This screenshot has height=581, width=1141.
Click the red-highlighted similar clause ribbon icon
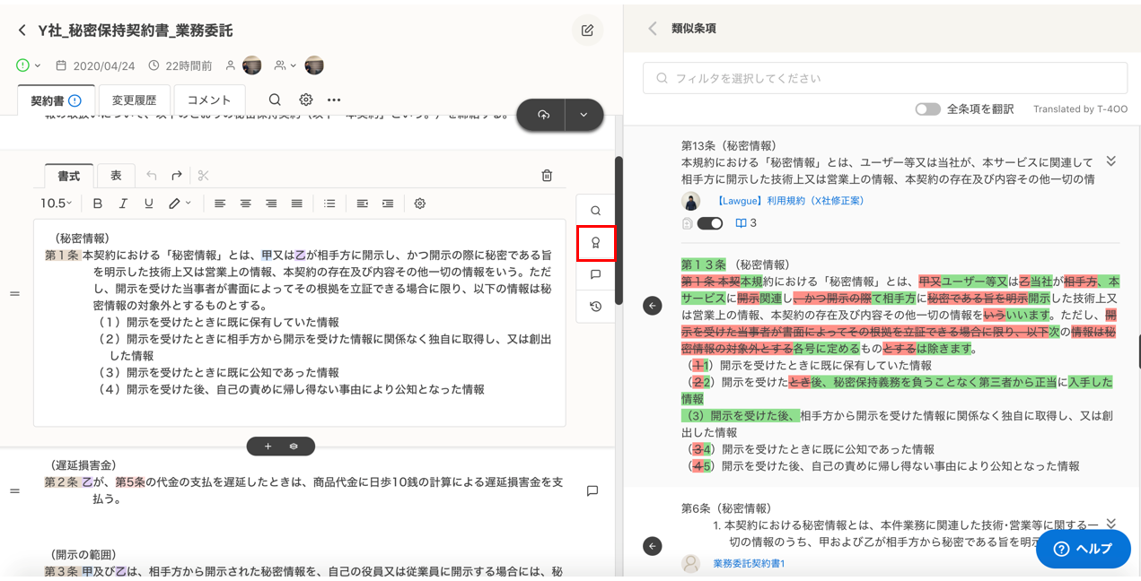[x=595, y=243]
